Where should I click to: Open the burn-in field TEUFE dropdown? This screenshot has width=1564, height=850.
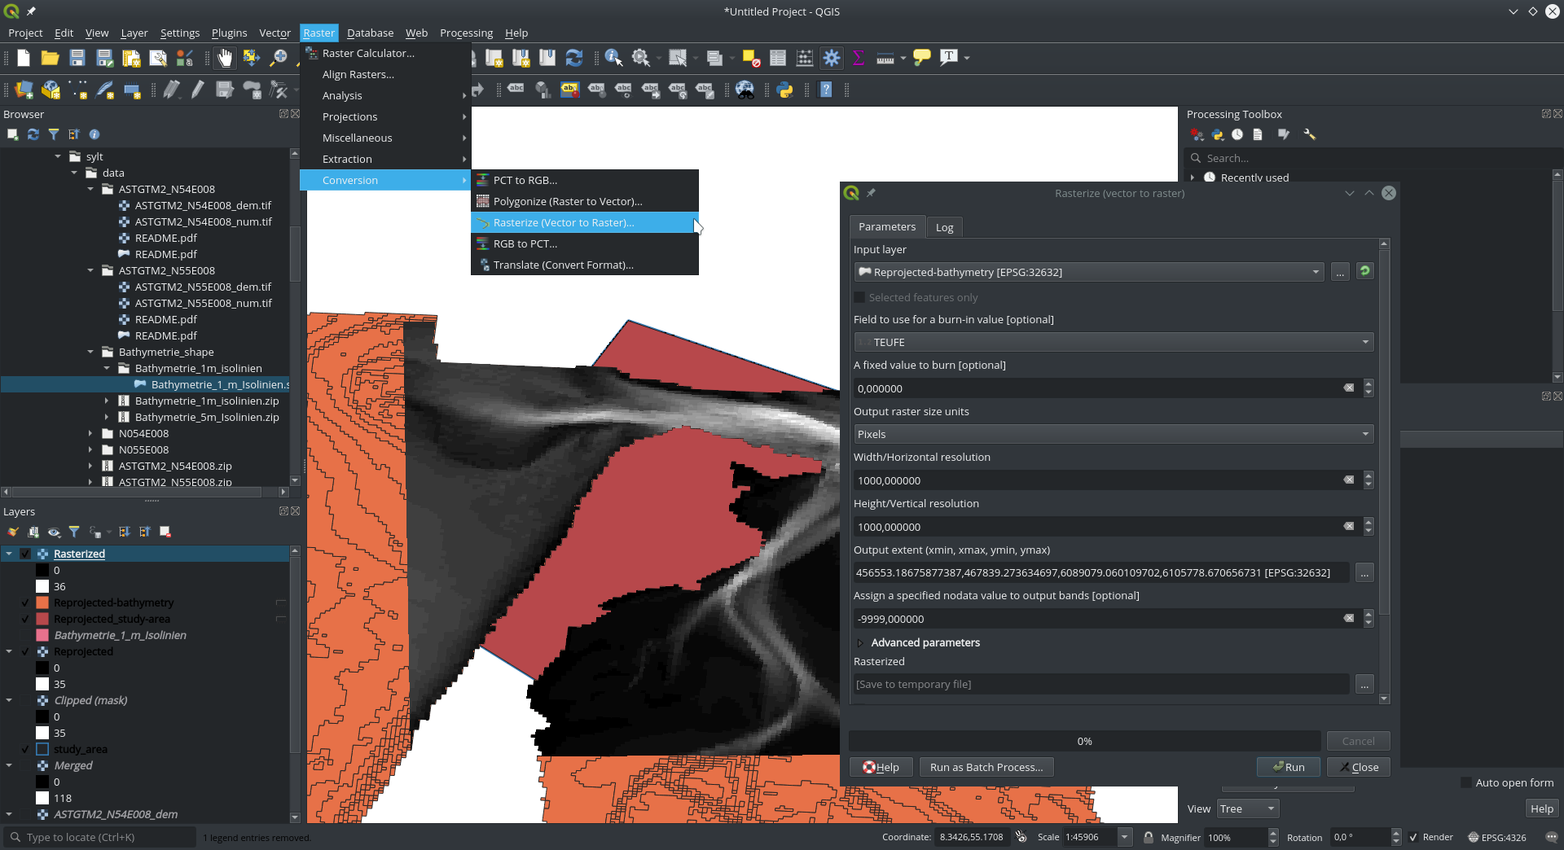[x=1113, y=342]
